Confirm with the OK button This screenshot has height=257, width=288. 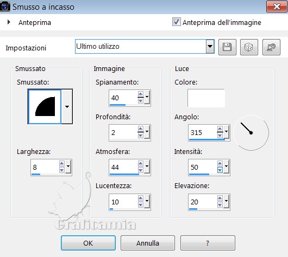pos(88,243)
